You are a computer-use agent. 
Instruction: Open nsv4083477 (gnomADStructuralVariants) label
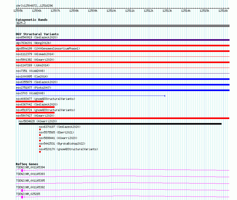(46, 99)
